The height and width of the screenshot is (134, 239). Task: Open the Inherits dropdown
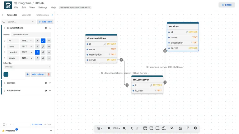click(x=27, y=67)
